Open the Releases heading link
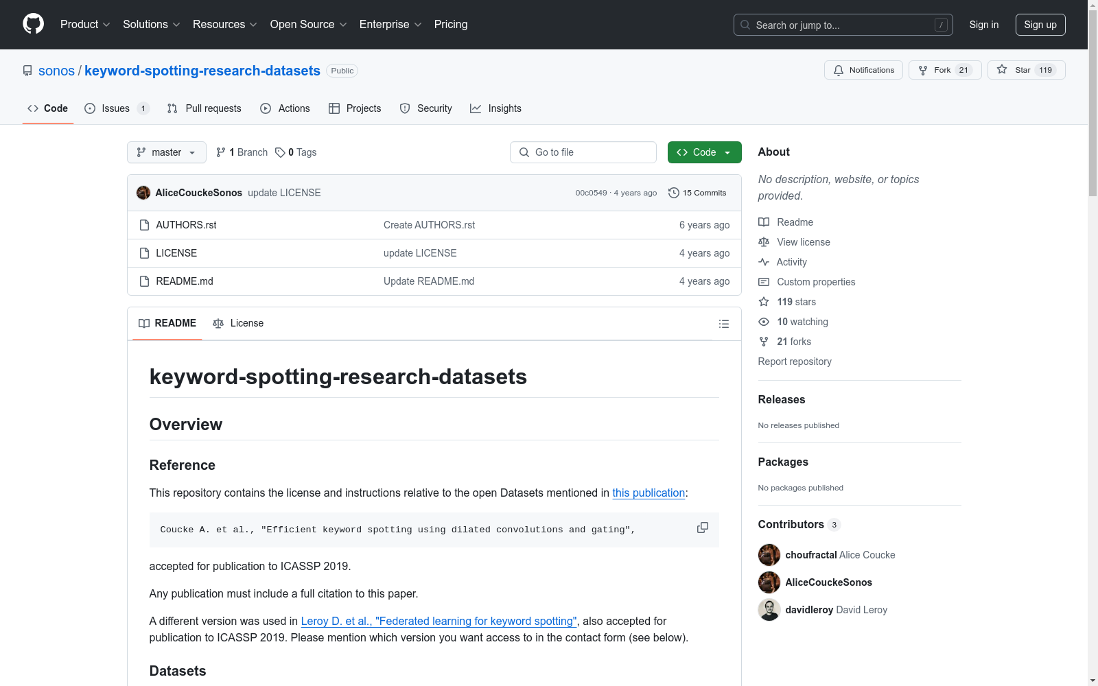 point(782,399)
